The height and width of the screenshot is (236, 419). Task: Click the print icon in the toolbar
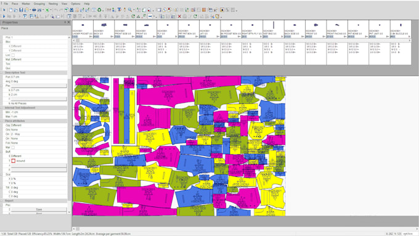(x=34, y=10)
